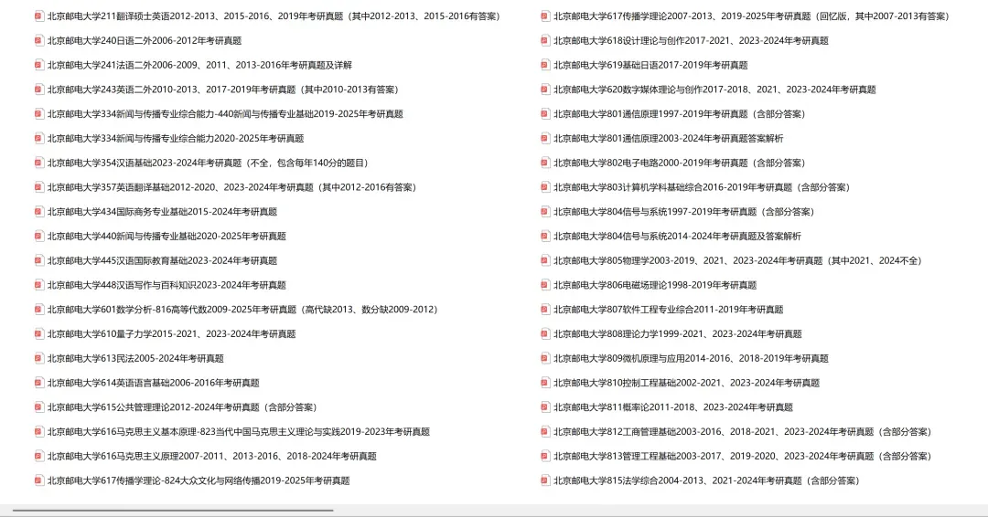988x517 pixels.
Task: Select 354汉语基础2023-2024年考研真题 file name
Action: tap(208, 163)
